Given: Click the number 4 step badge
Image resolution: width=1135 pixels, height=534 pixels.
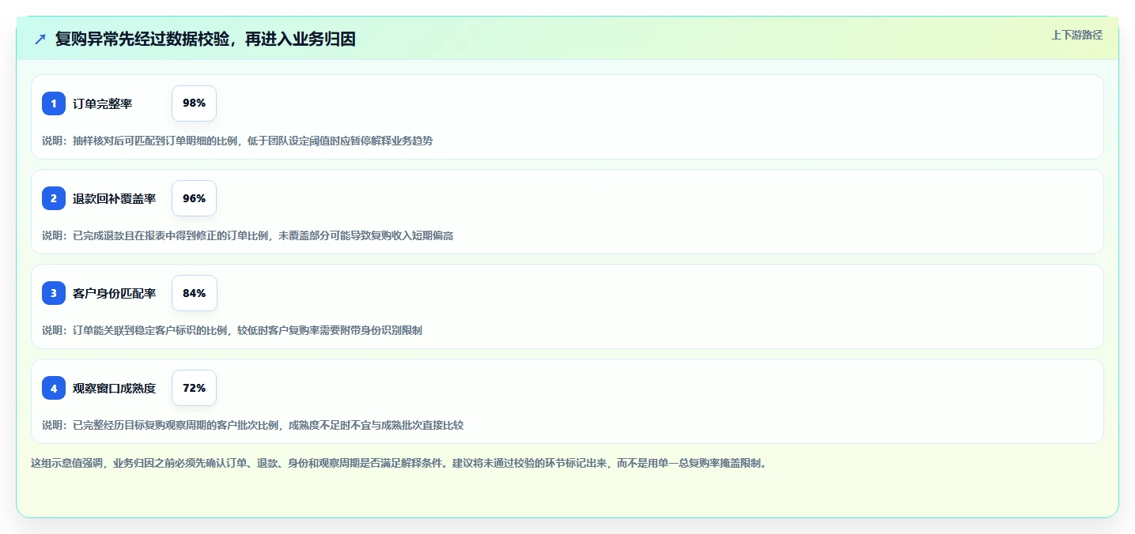Looking at the screenshot, I should tap(54, 388).
